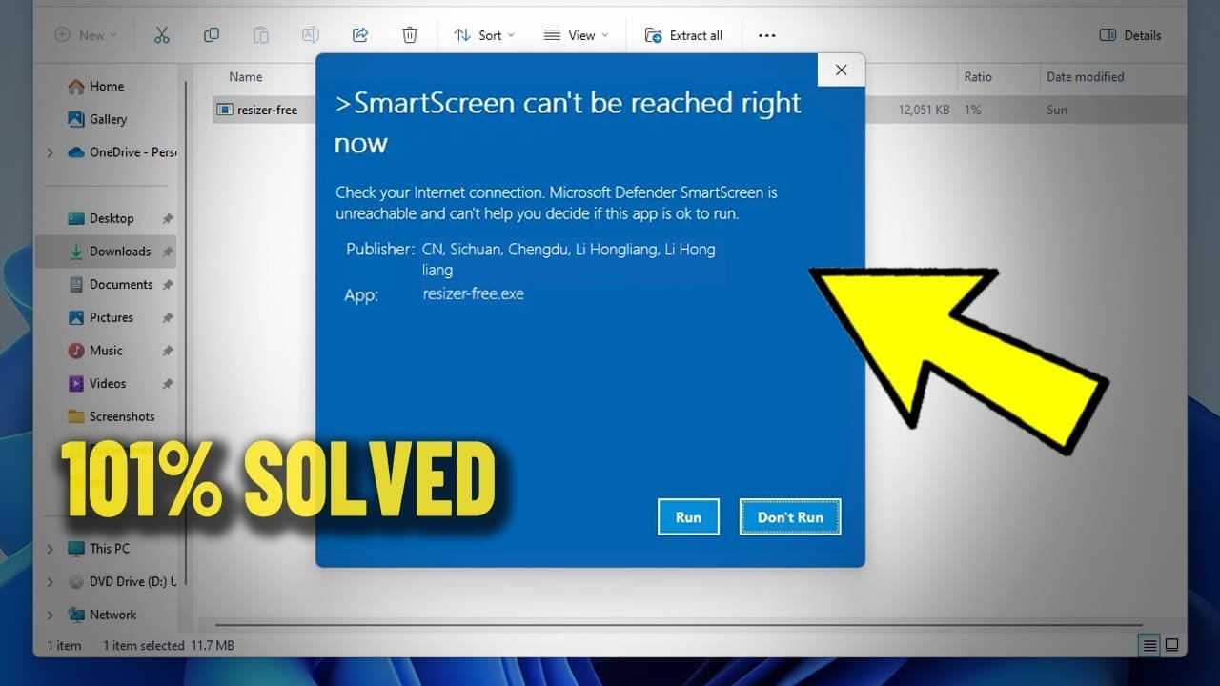Click pin icon next to Videos
1220x686 pixels.
coord(168,383)
